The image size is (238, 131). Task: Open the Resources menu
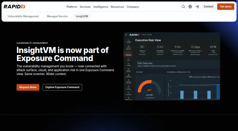(x=117, y=7)
